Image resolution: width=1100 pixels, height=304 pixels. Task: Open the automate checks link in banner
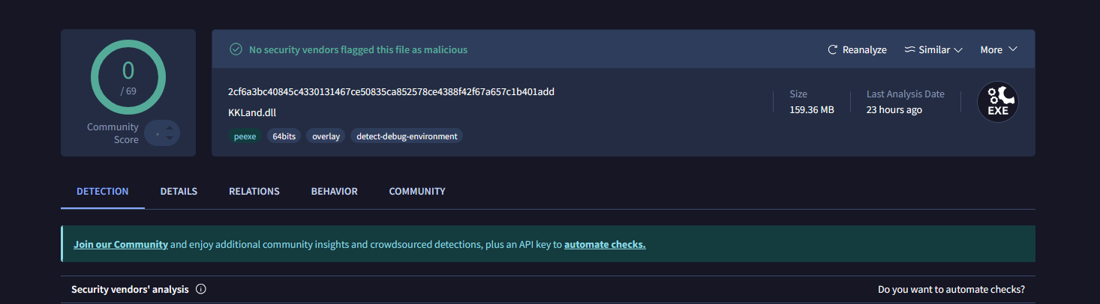(x=605, y=244)
